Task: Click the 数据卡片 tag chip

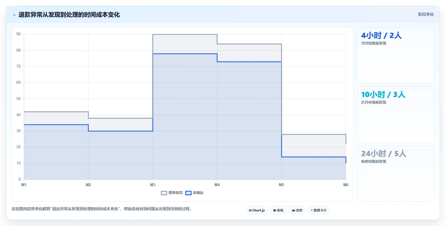Action: 319,210
